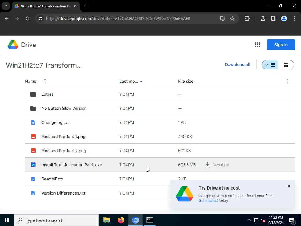Sort by the Name column
This screenshot has width=301, height=226.
pos(31,81)
